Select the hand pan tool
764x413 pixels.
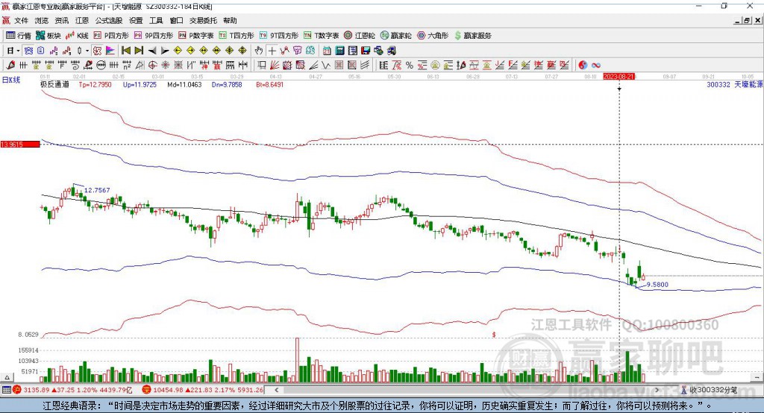coord(259,51)
